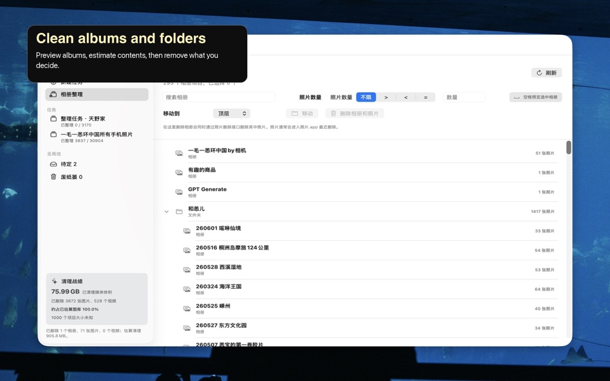Focus the 搜索相册 search field

click(219, 97)
